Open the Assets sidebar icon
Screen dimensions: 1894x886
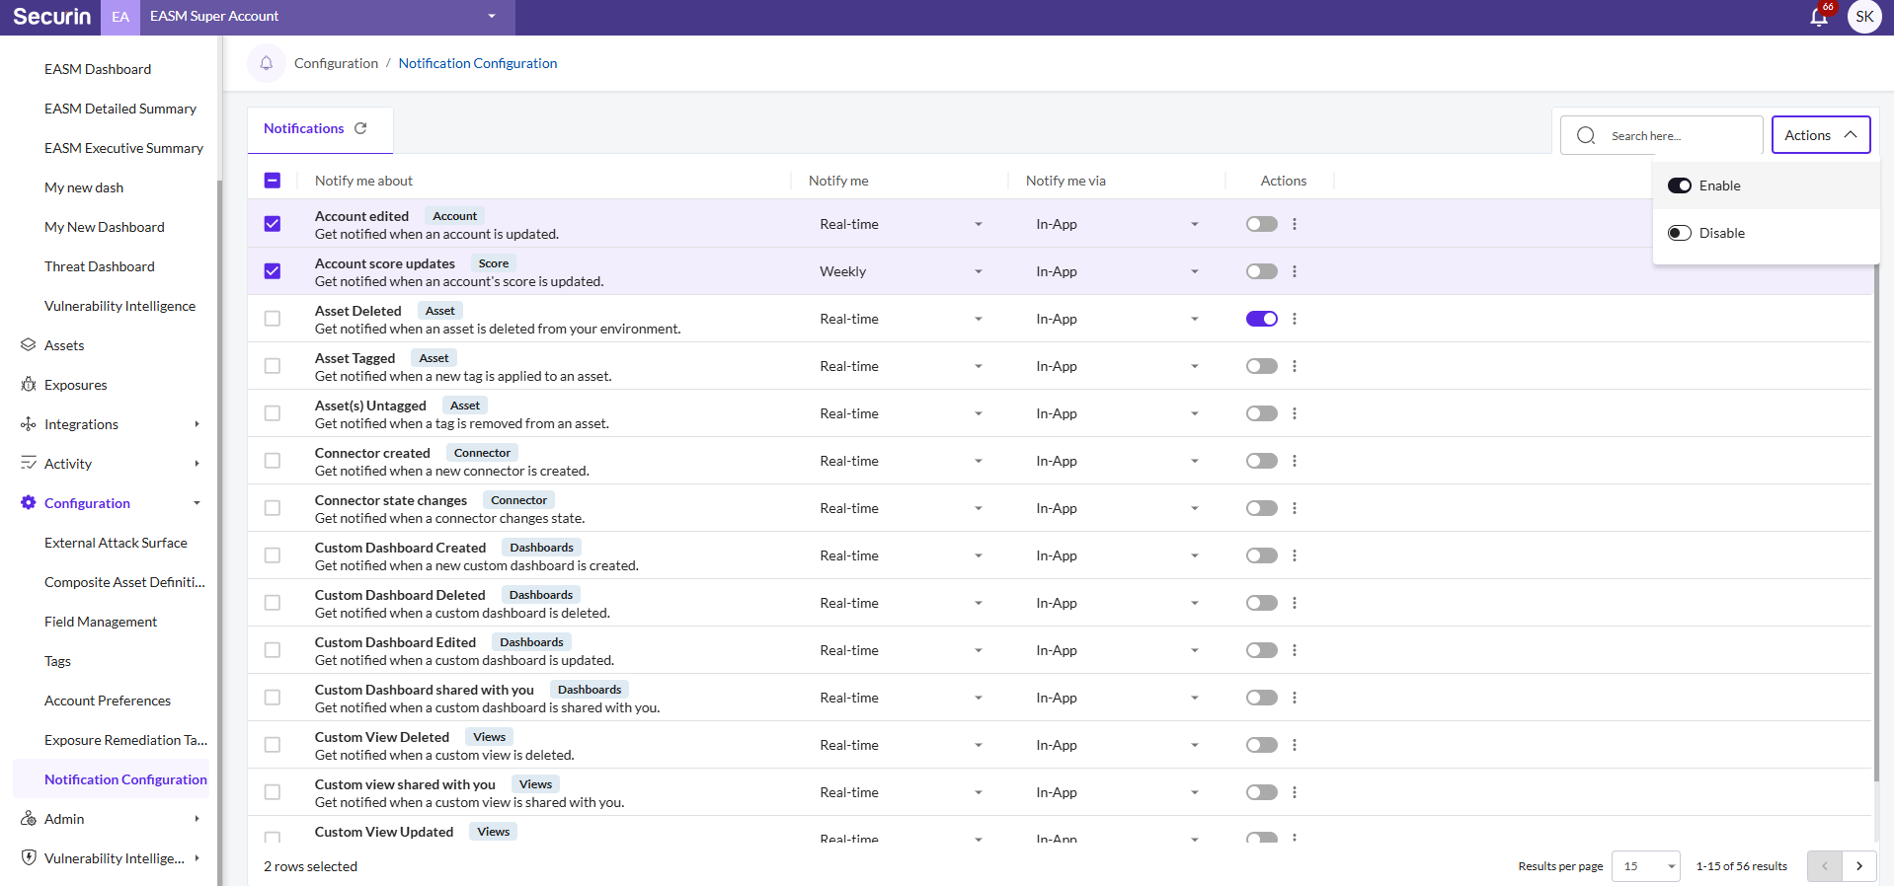pos(29,345)
